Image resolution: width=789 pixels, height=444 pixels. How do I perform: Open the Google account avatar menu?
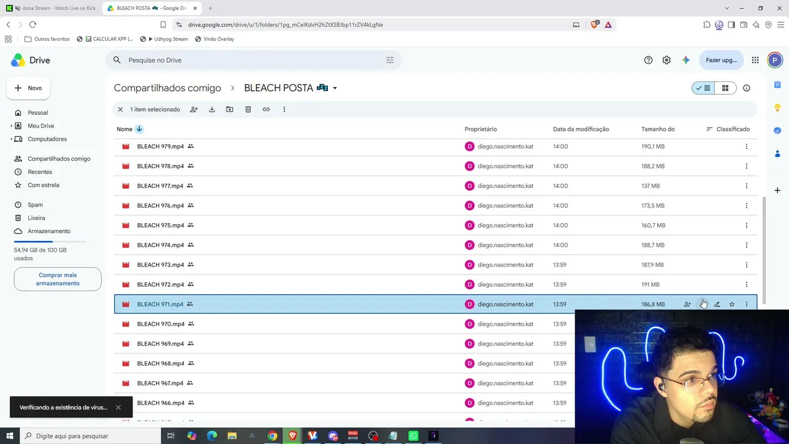pyautogui.click(x=775, y=60)
